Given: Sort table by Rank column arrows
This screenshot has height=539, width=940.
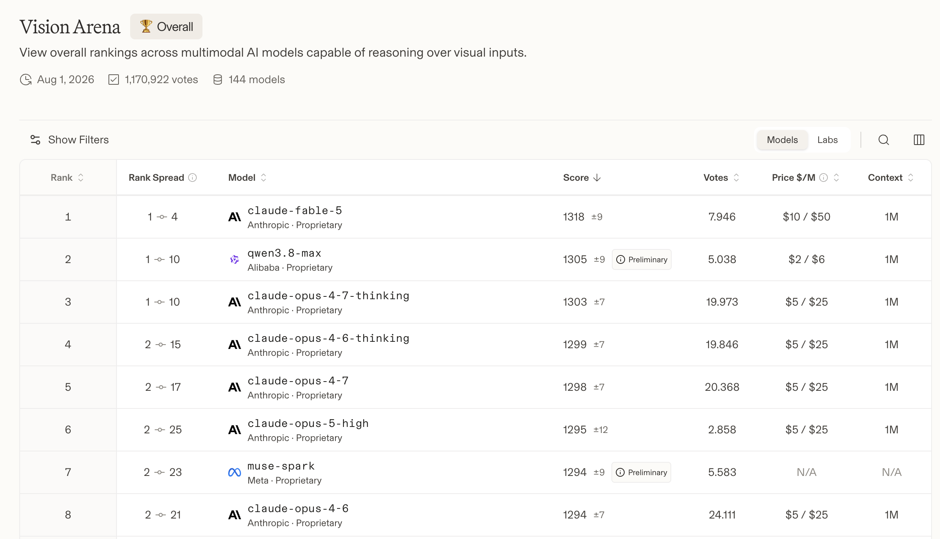Looking at the screenshot, I should coord(81,178).
